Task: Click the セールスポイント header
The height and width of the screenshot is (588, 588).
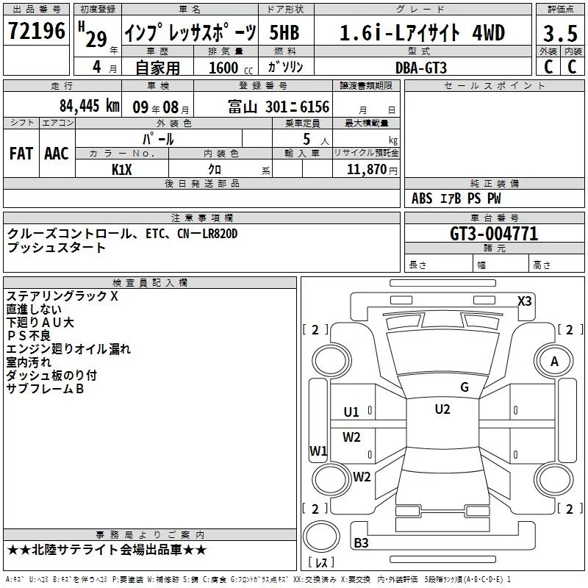Action: point(494,86)
